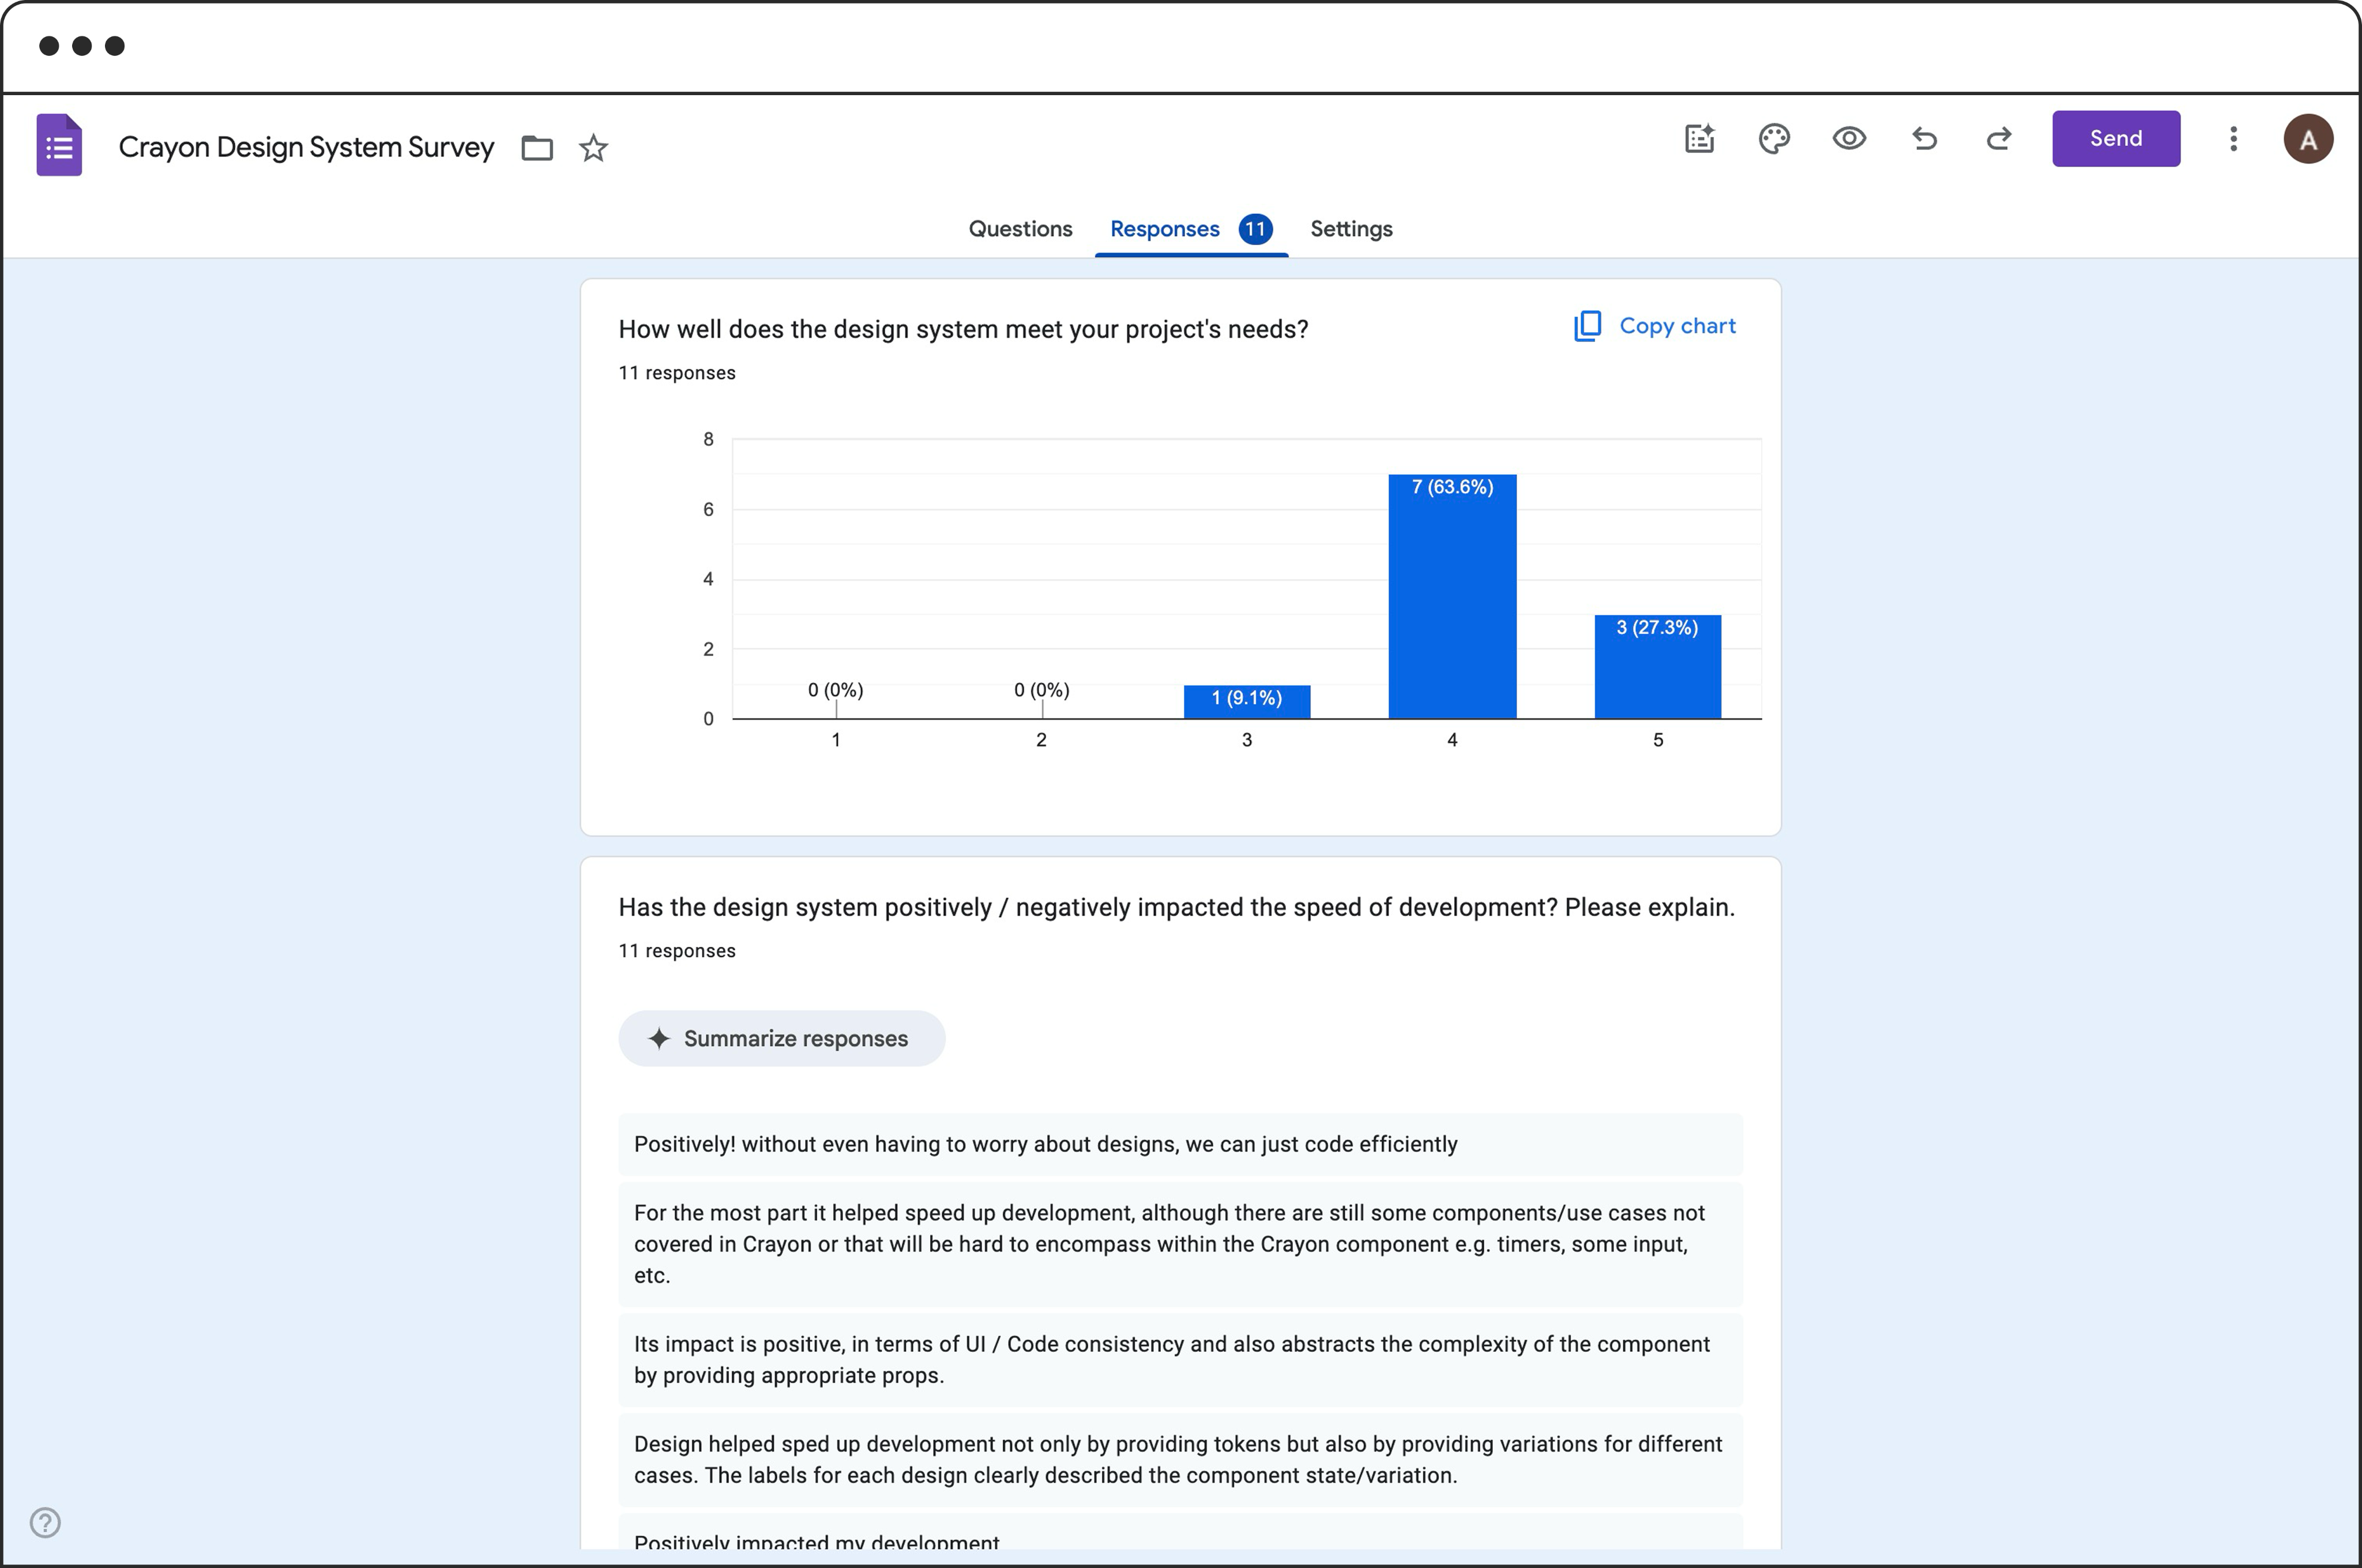Click the 1 (9.1%) bar
Screen dimensions: 2362x1568
[x=1247, y=701]
